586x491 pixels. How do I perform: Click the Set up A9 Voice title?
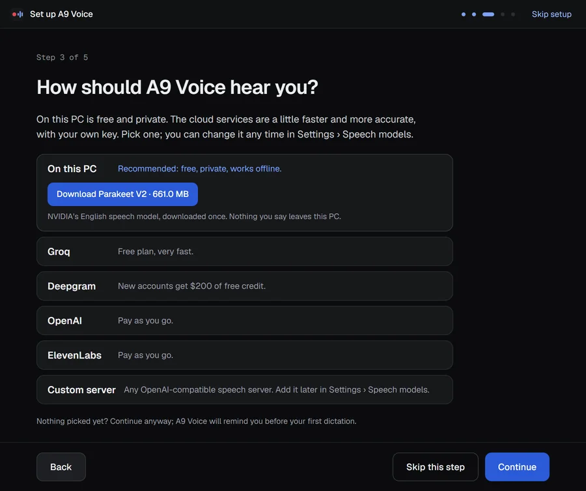[61, 14]
